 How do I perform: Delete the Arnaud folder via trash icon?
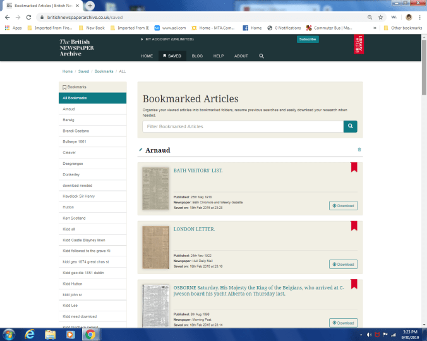point(359,150)
